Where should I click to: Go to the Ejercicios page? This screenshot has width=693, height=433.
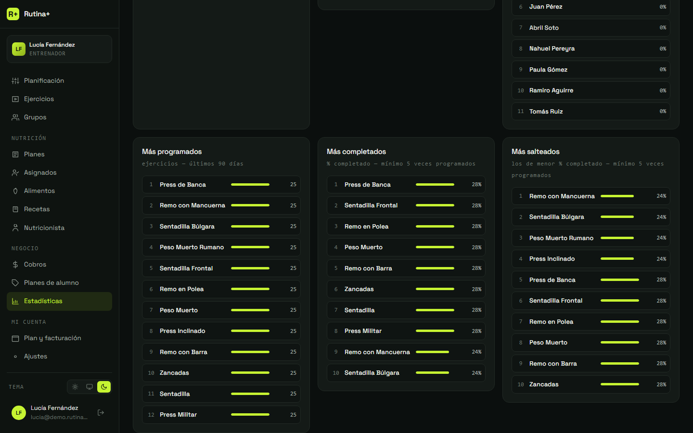pos(59,99)
